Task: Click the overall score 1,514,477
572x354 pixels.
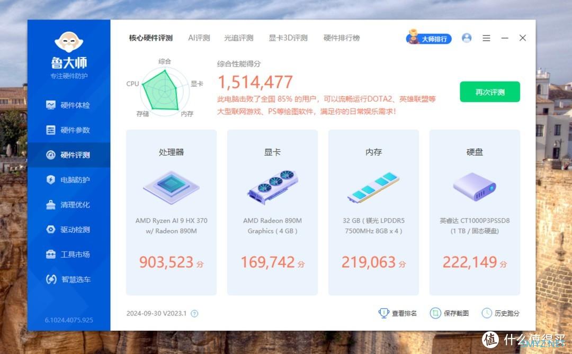Action: point(255,82)
